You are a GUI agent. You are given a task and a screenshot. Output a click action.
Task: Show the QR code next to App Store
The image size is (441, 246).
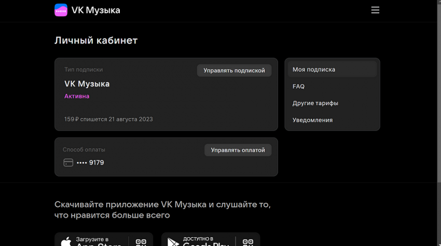(x=141, y=242)
